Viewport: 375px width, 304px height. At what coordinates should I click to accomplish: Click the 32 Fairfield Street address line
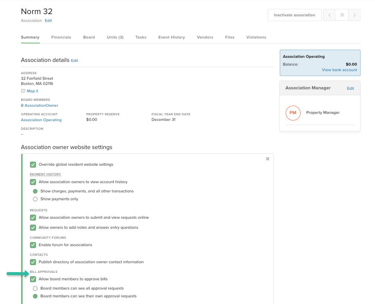[37, 79]
